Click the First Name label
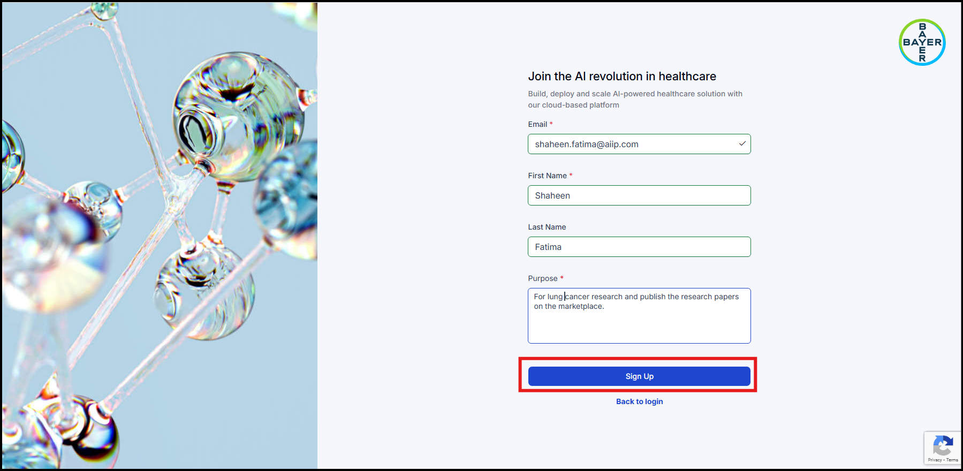 (547, 176)
